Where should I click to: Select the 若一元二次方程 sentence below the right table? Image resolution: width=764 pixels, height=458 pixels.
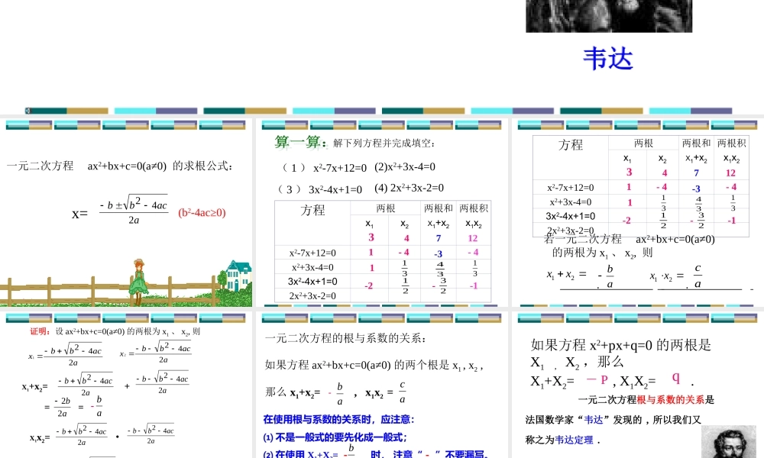pos(629,239)
